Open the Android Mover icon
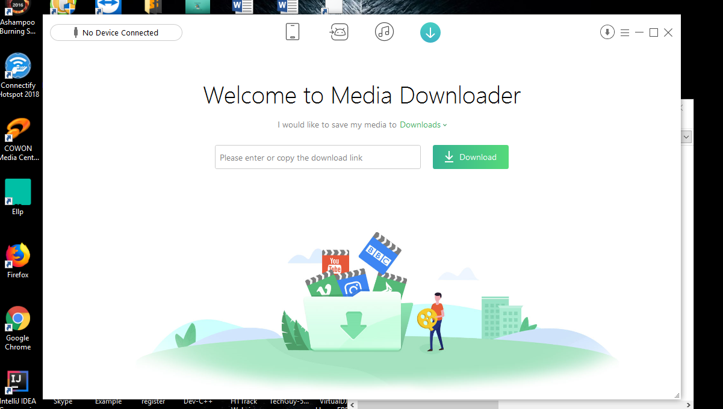Image resolution: width=723 pixels, height=409 pixels. [339, 32]
